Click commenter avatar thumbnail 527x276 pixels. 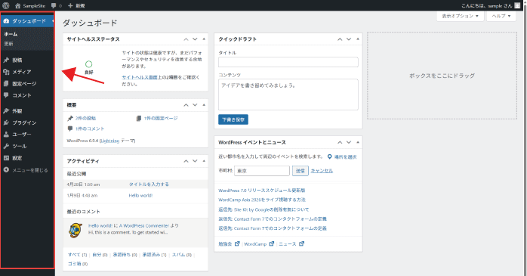[76, 231]
